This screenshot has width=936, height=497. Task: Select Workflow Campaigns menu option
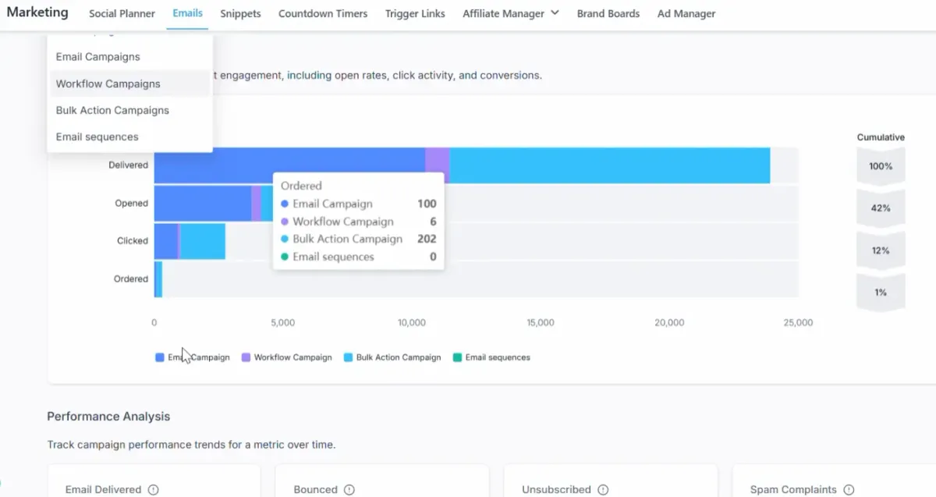coord(129,83)
